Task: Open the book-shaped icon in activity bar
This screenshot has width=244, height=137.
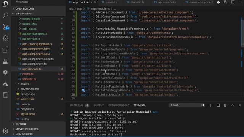Action: pyautogui.click(x=5, y=95)
